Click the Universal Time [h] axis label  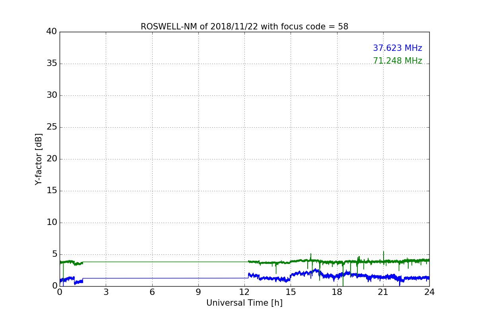(244, 303)
